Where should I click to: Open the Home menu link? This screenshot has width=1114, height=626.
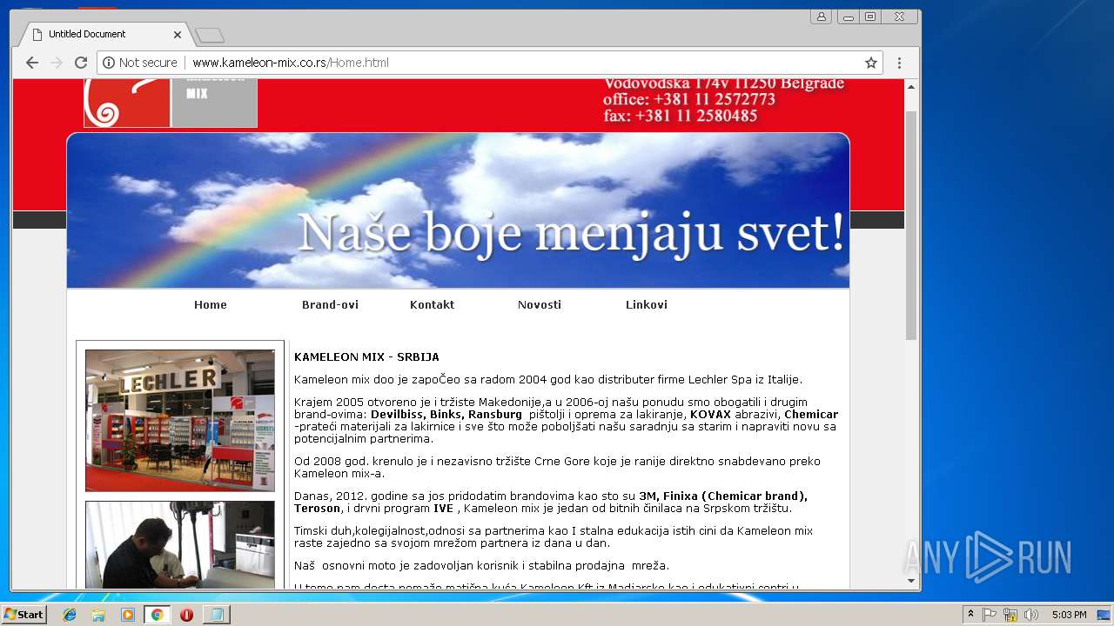211,305
